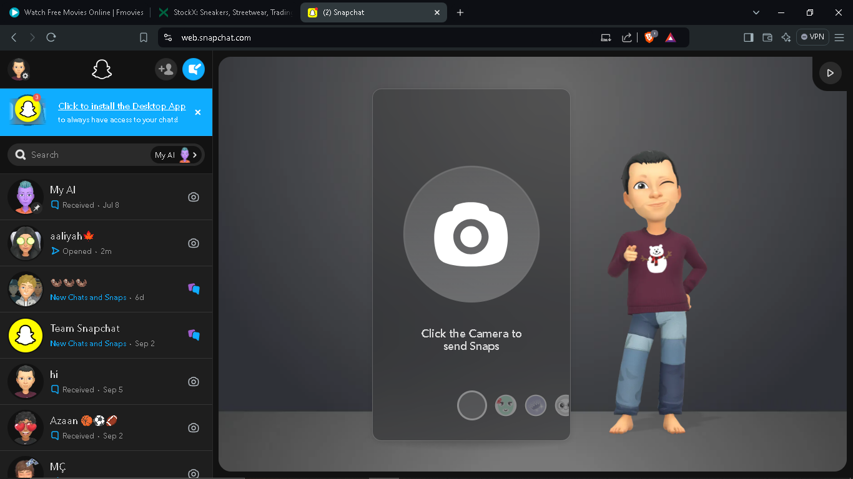Open site settings icon in address bar

[167, 37]
